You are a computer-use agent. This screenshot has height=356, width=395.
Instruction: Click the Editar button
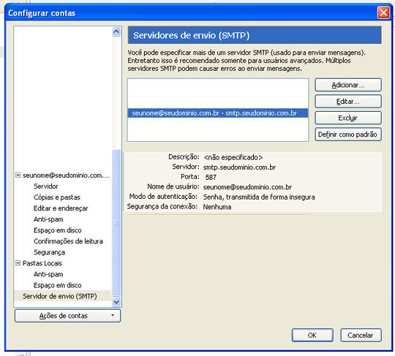tap(348, 102)
